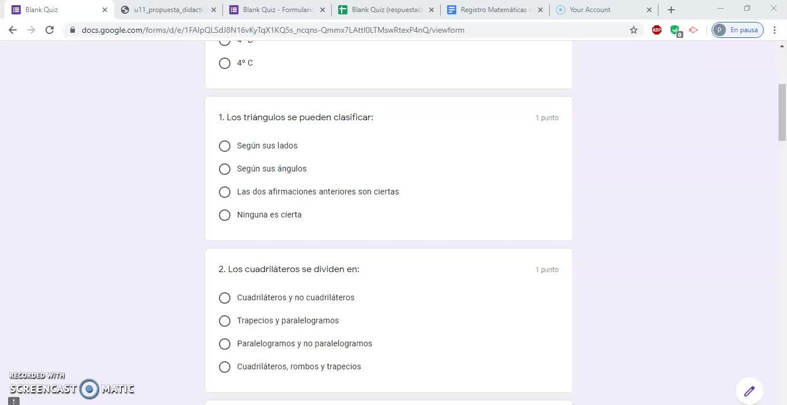The height and width of the screenshot is (405, 787).
Task: Open the "Your Account" tab
Action: [596, 10]
